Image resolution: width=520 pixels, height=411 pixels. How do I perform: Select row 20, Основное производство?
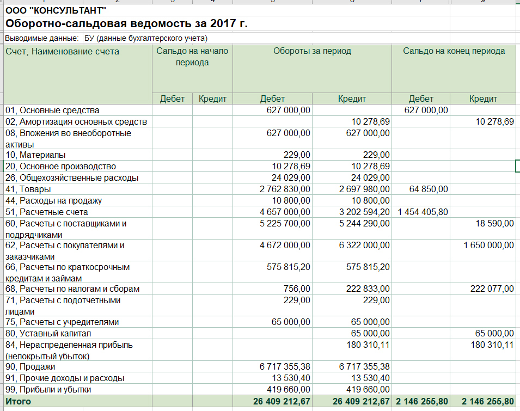click(x=260, y=166)
